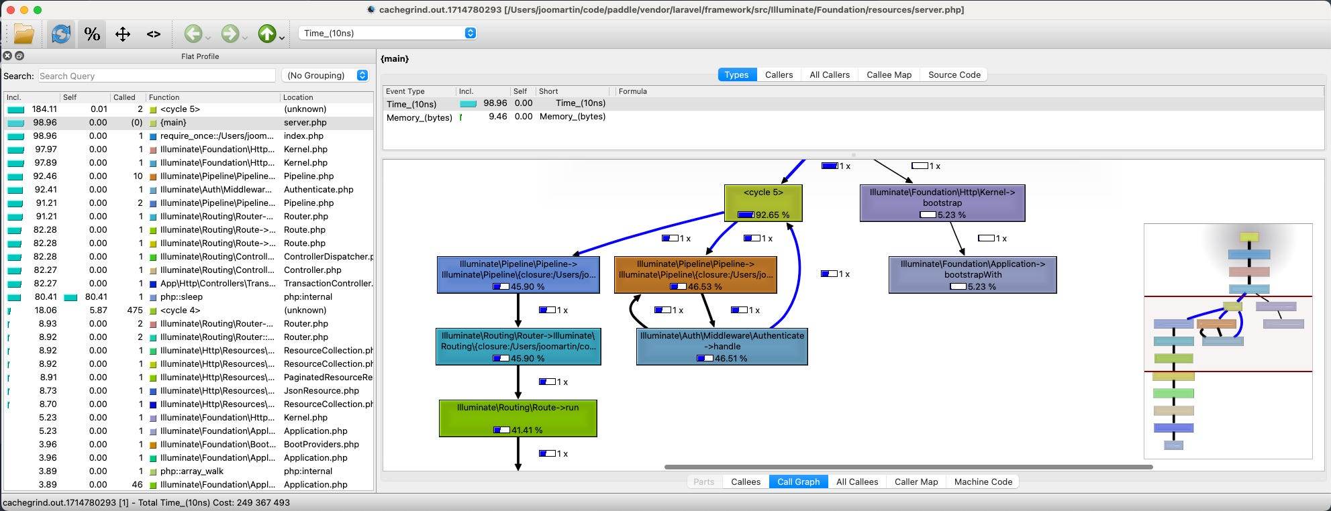The width and height of the screenshot is (1331, 511).
Task: Select the row located at ControllerDispatcher.p
Action: 189,257
